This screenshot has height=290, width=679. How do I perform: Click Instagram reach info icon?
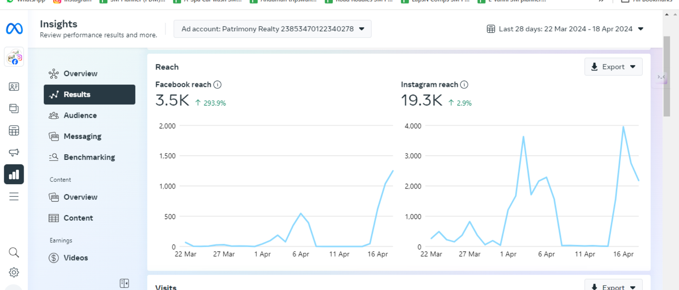[464, 84]
